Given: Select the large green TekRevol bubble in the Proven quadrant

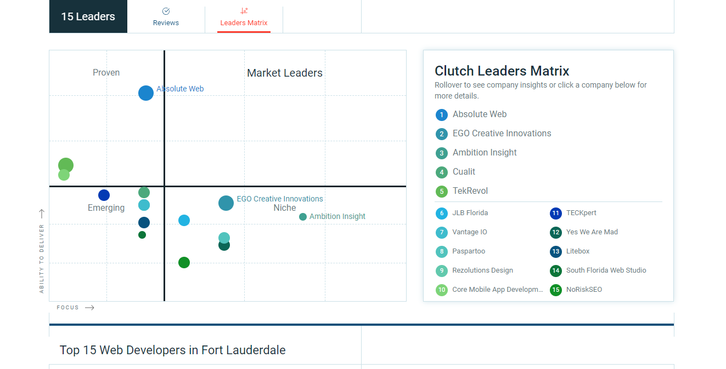Looking at the screenshot, I should click(66, 165).
